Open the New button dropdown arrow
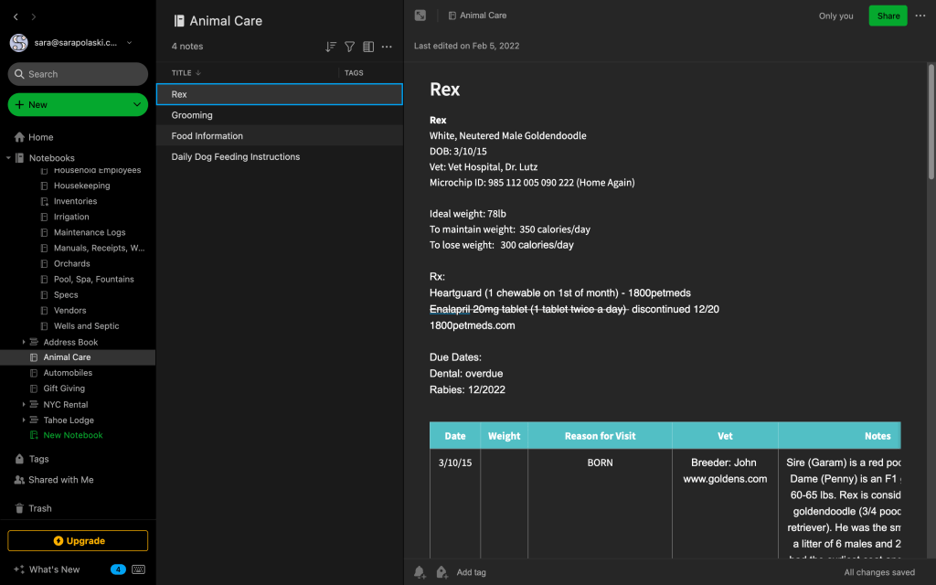 tap(136, 105)
